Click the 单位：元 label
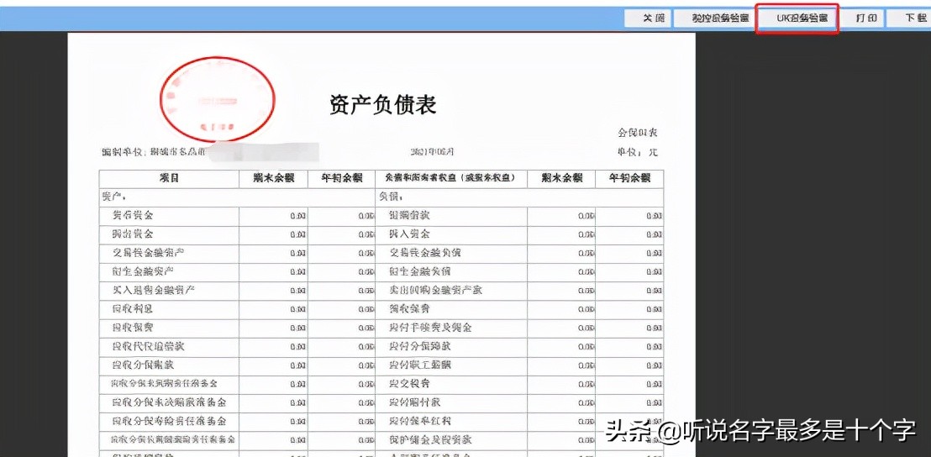This screenshot has width=931, height=457. (x=638, y=152)
